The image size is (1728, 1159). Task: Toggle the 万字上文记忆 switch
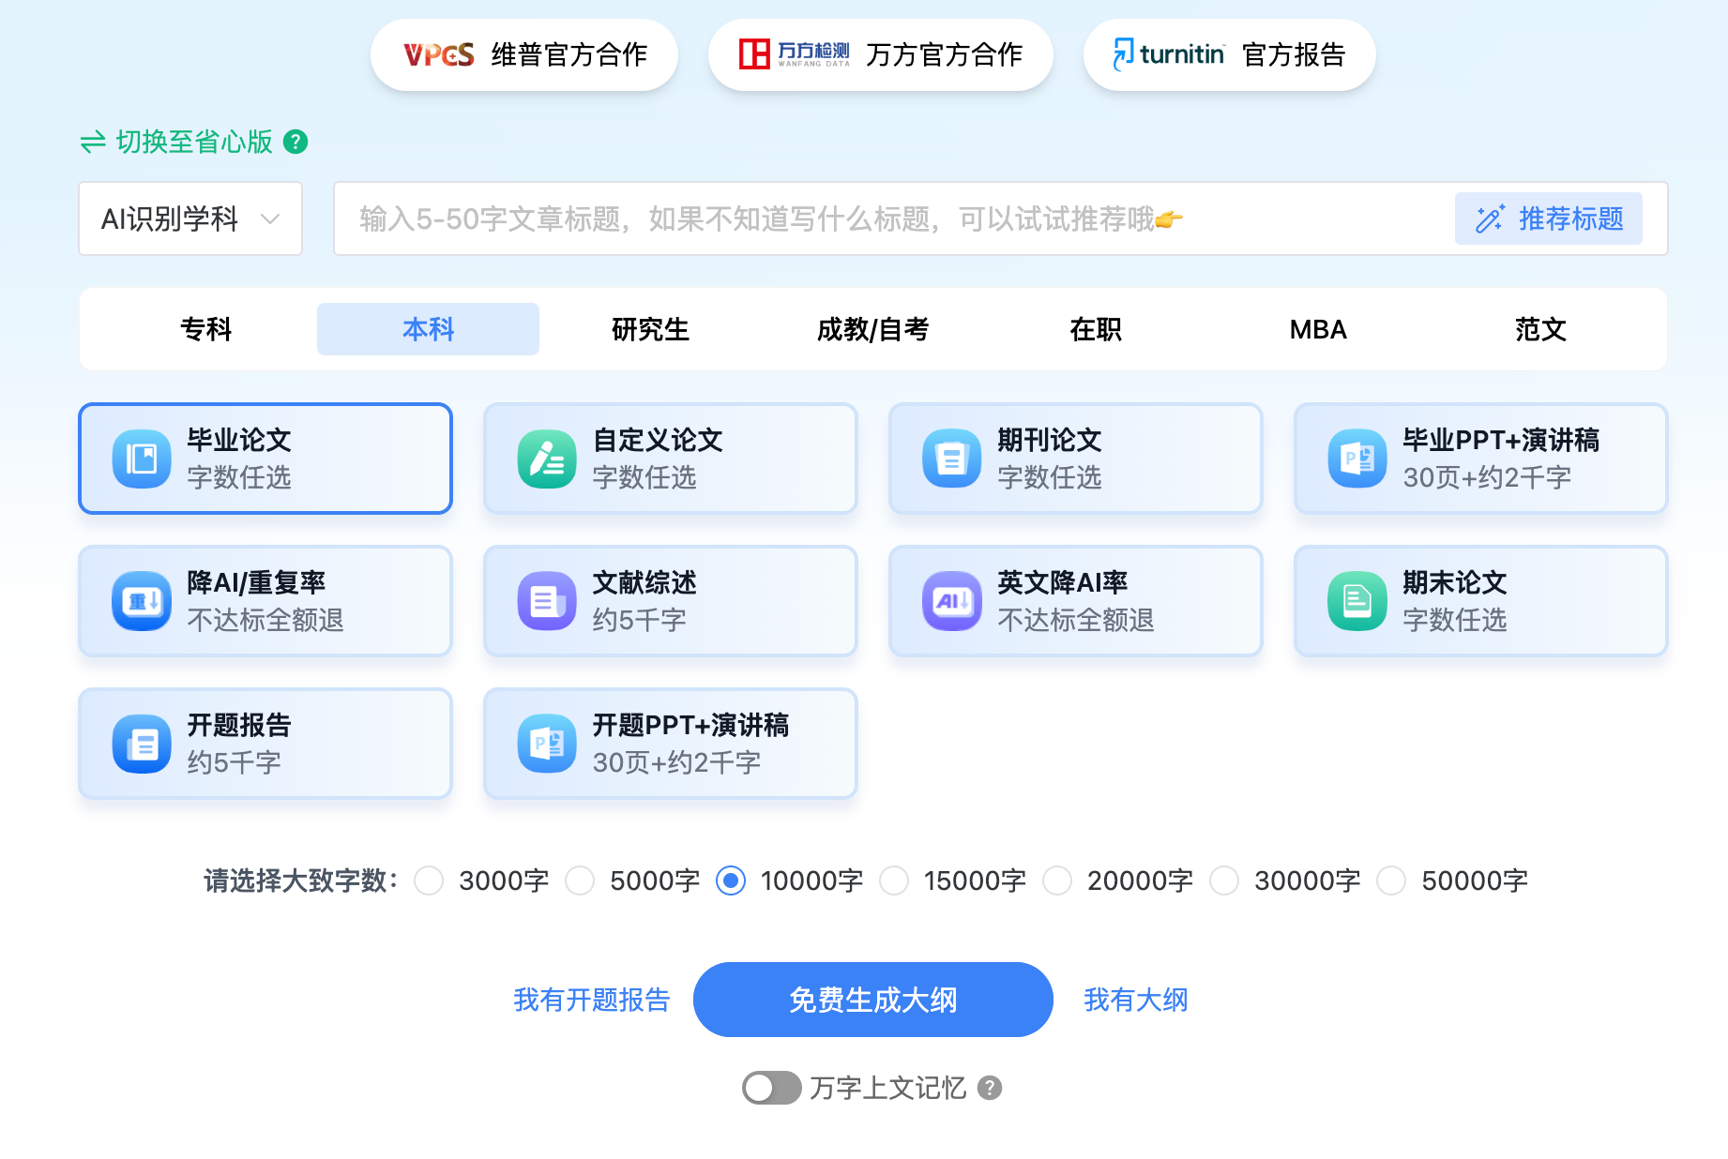coord(771,1088)
